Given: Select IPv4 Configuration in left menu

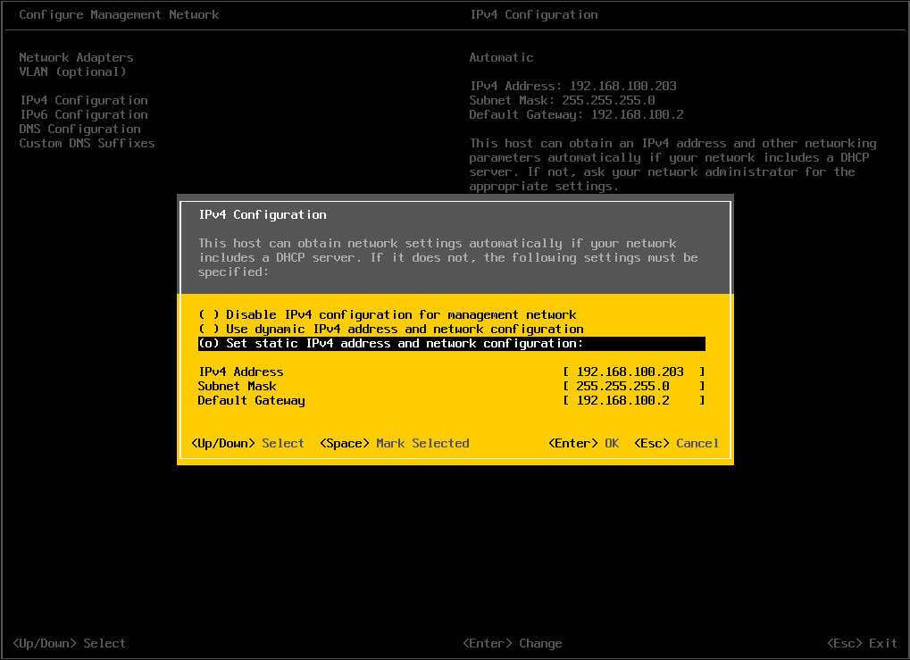Looking at the screenshot, I should coord(84,100).
